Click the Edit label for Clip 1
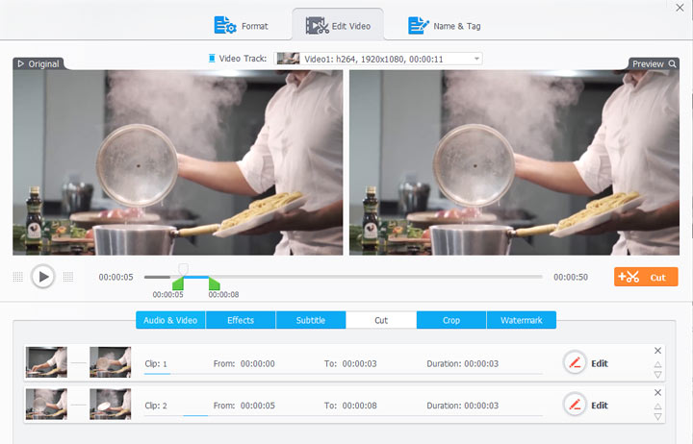 point(600,363)
